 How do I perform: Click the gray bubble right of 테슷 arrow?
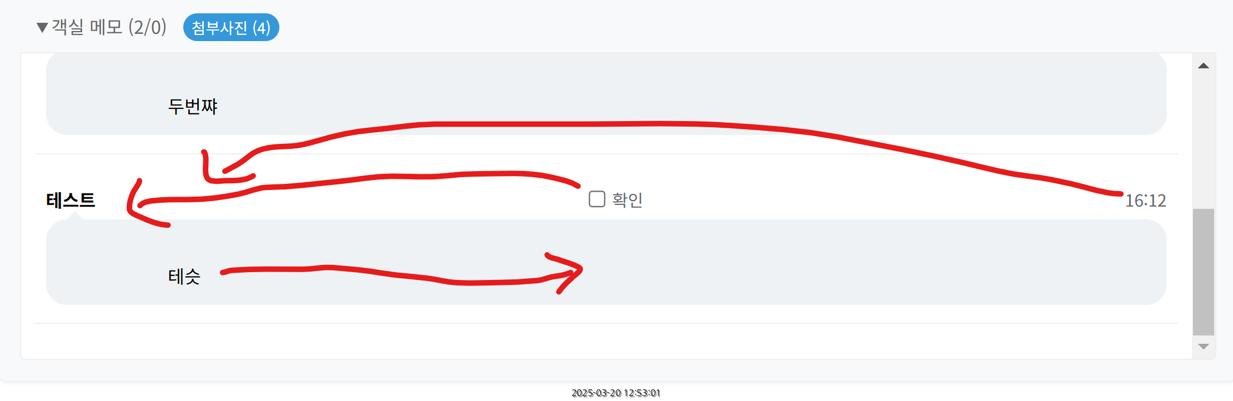point(872,262)
